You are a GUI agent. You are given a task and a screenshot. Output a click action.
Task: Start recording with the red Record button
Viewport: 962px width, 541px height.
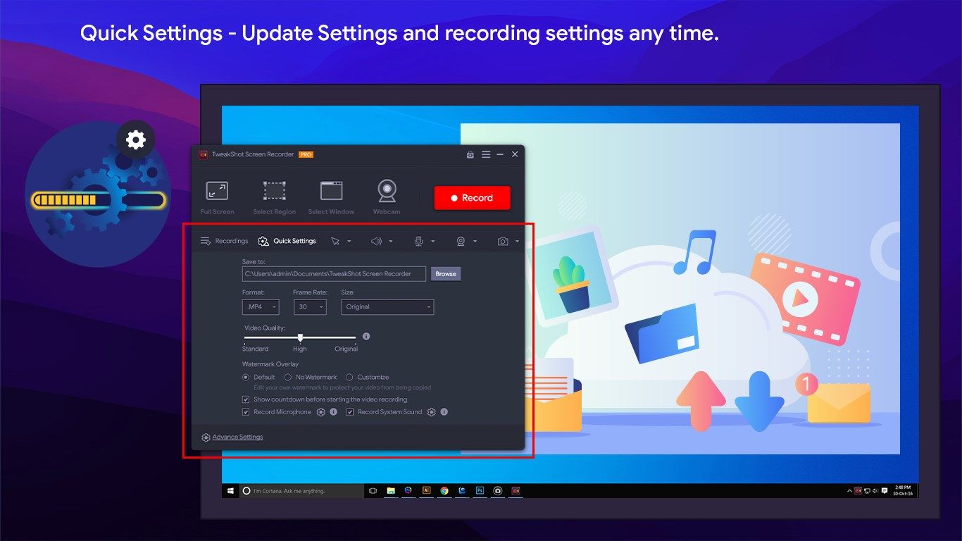pos(472,198)
